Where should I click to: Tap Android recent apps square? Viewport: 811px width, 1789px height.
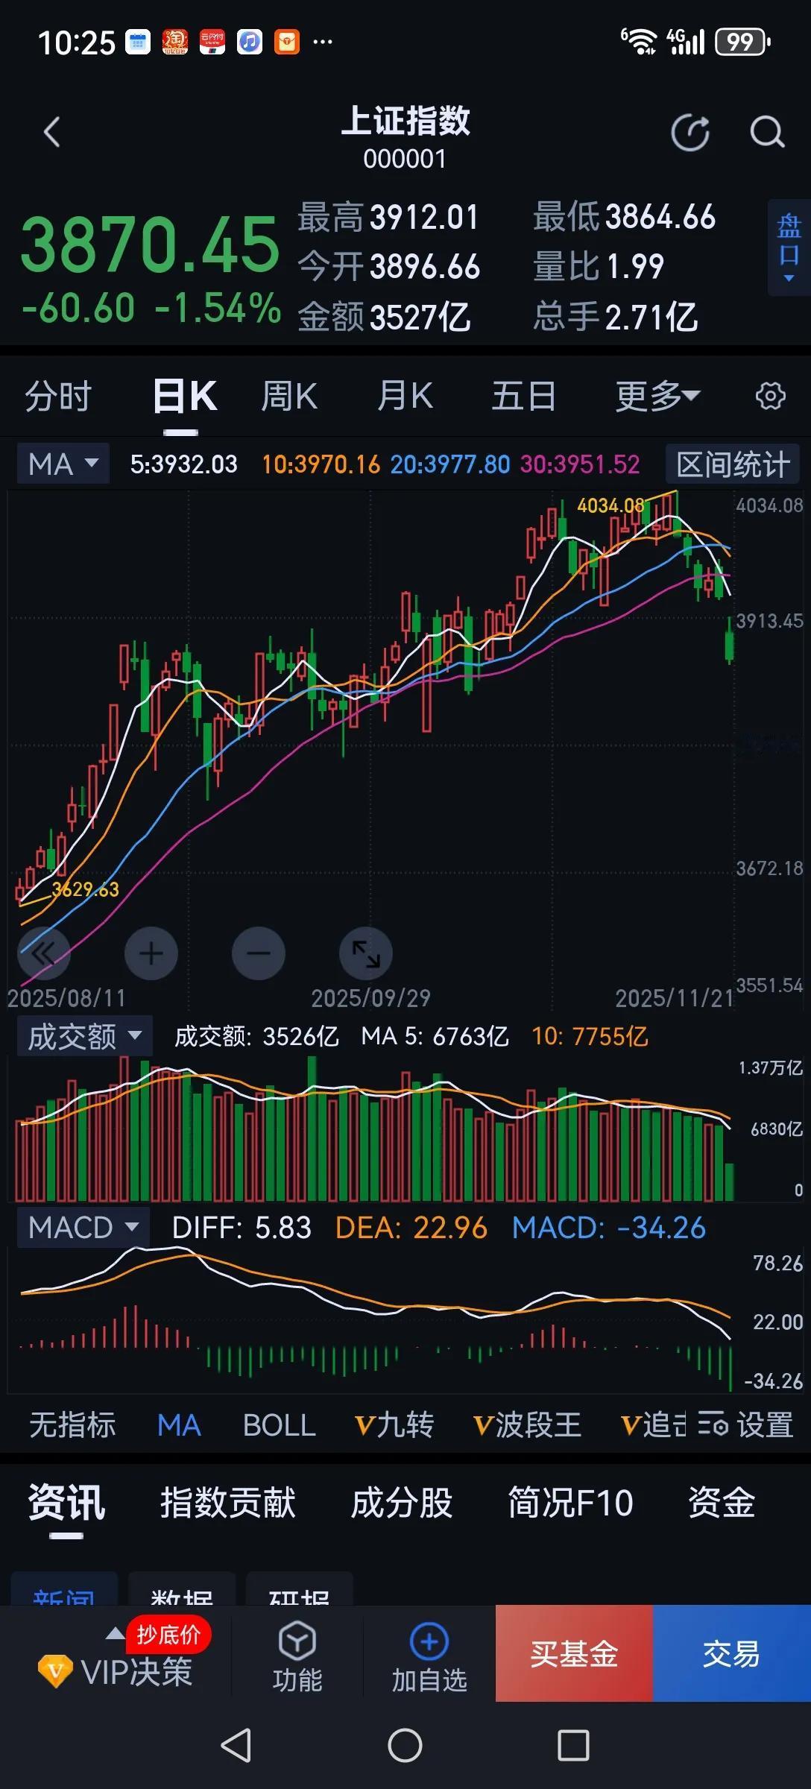pyautogui.click(x=573, y=1745)
